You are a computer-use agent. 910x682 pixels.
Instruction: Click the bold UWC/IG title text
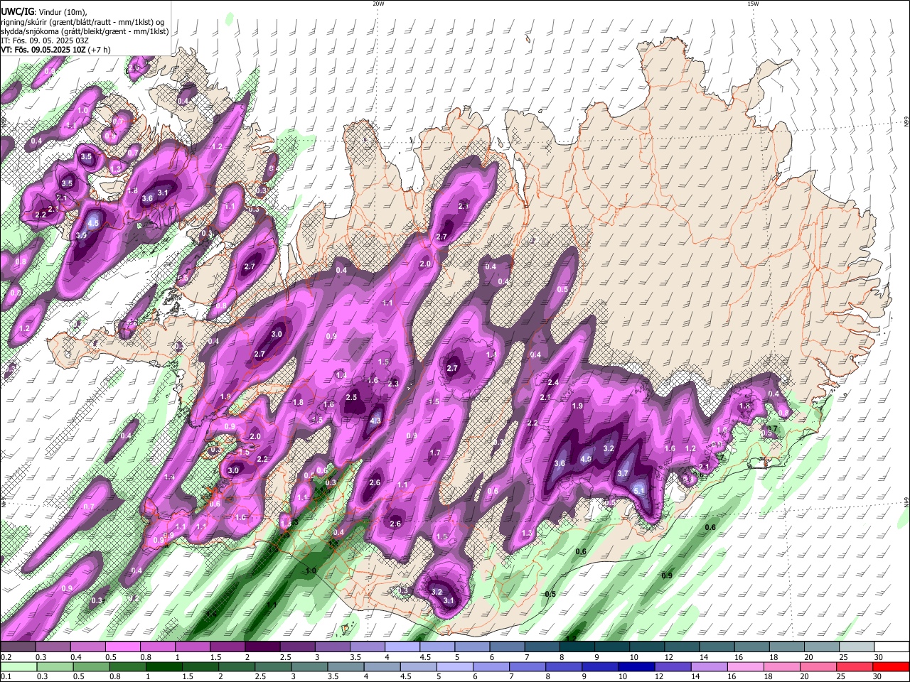[x=17, y=12]
